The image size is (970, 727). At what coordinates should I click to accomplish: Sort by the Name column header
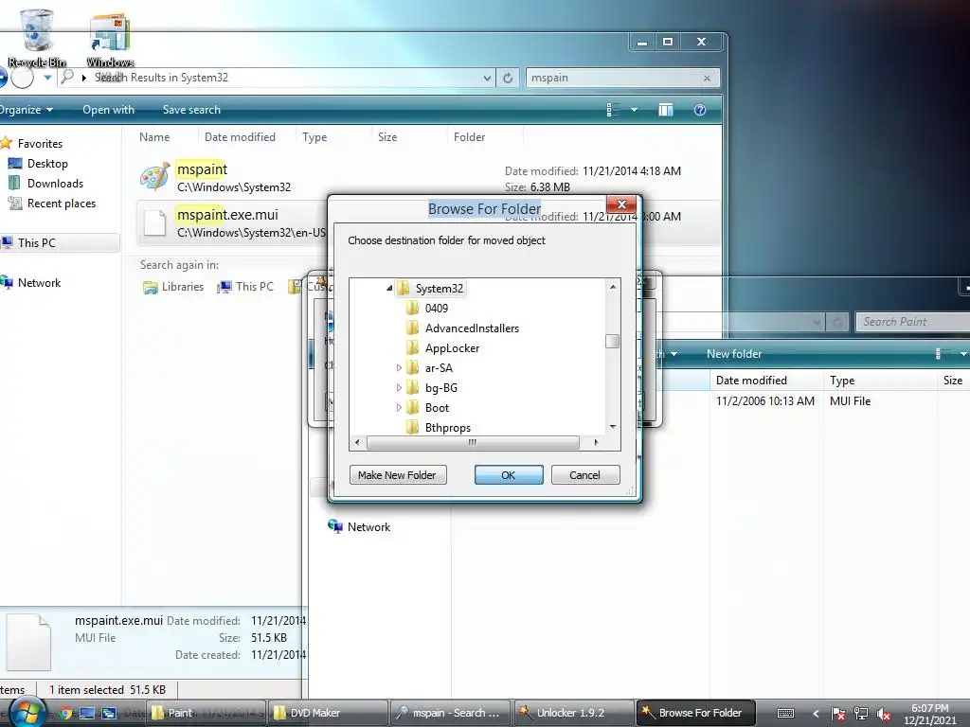pyautogui.click(x=154, y=137)
